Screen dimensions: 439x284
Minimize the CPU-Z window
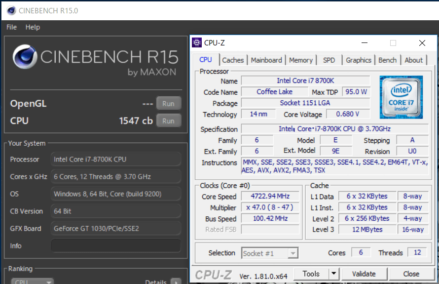coord(365,42)
